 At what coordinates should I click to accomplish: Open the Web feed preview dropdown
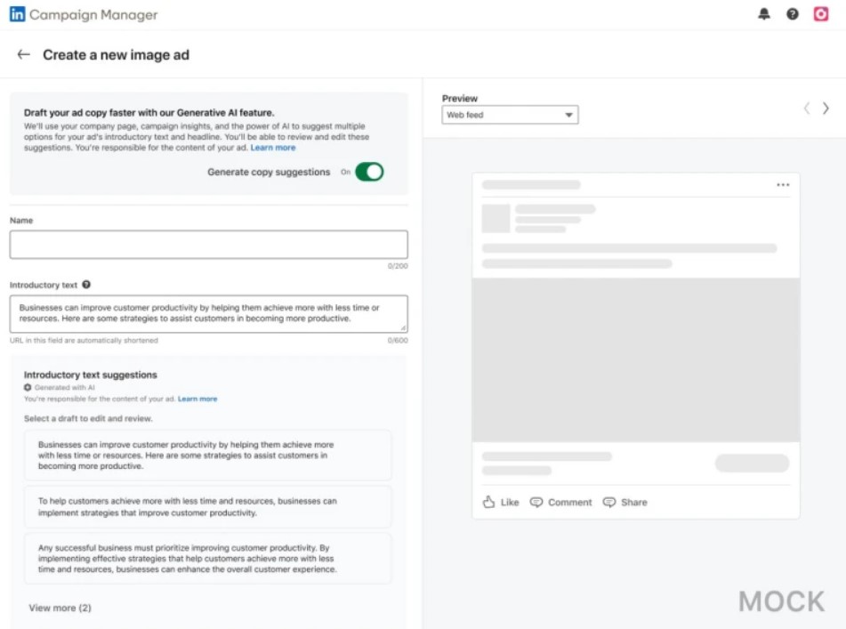pos(510,115)
